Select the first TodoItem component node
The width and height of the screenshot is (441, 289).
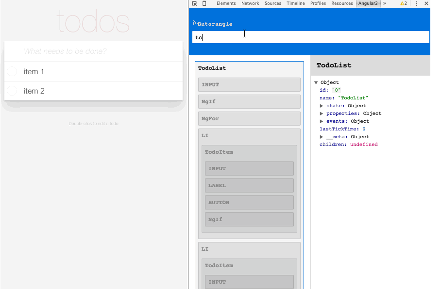[x=219, y=152]
